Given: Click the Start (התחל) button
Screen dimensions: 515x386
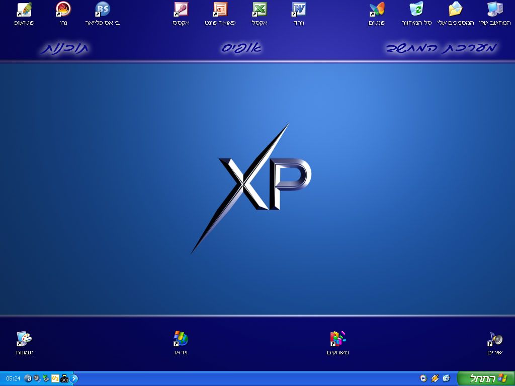Looking at the screenshot, I should (486, 378).
